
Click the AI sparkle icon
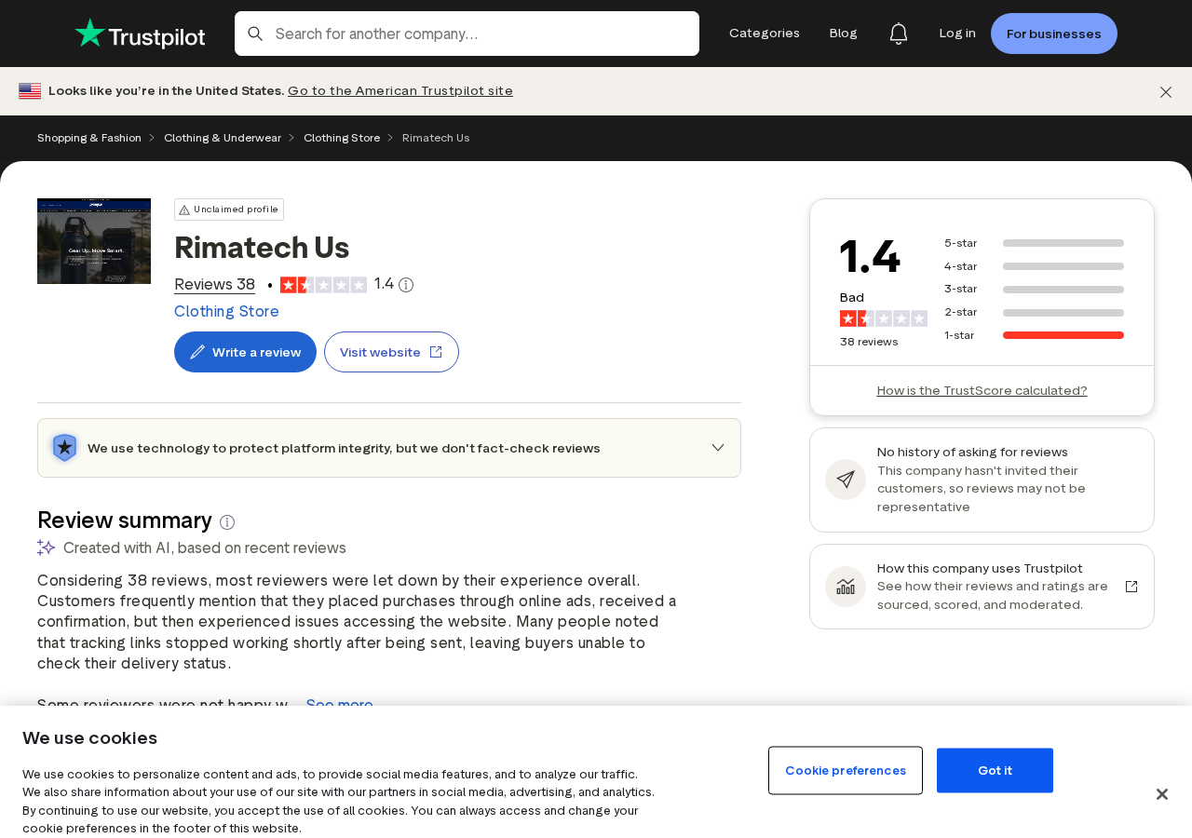(x=47, y=547)
